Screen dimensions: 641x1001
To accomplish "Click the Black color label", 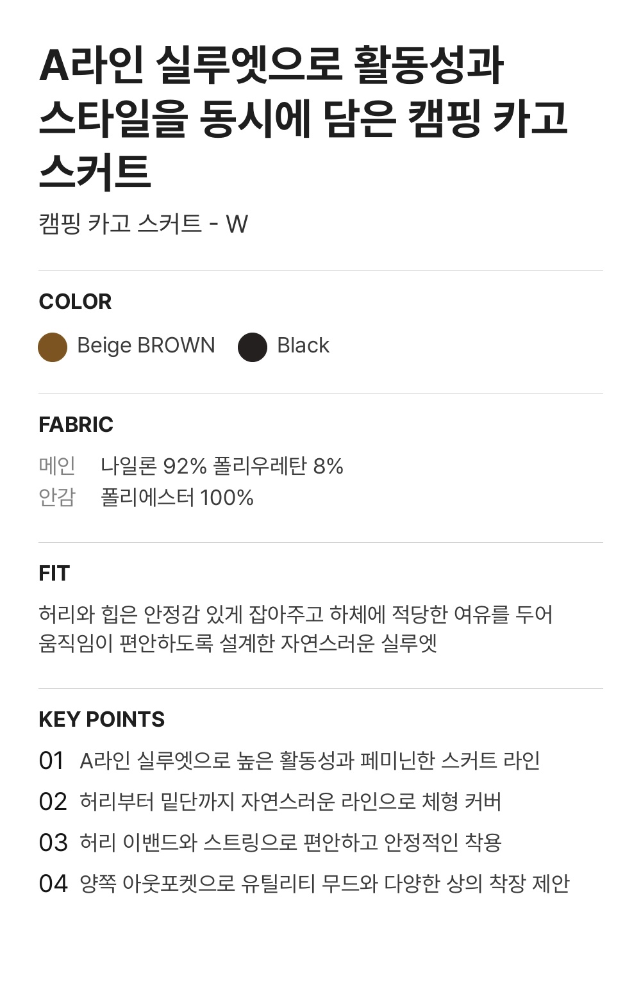I will tap(303, 345).
